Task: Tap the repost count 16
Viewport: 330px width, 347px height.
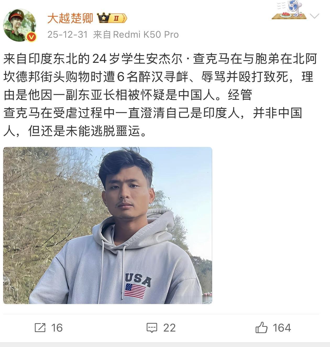Action: [57, 328]
